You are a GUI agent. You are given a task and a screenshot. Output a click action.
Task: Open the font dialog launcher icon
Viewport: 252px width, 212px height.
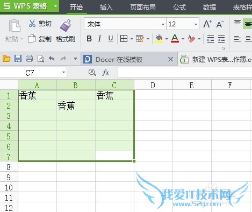[x=223, y=48]
